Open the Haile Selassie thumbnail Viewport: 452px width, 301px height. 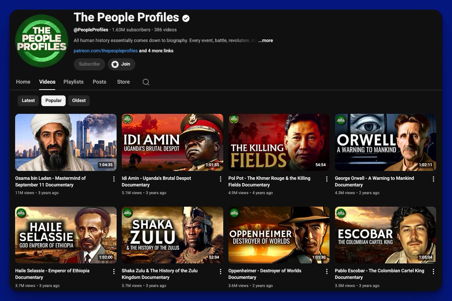coord(66,235)
